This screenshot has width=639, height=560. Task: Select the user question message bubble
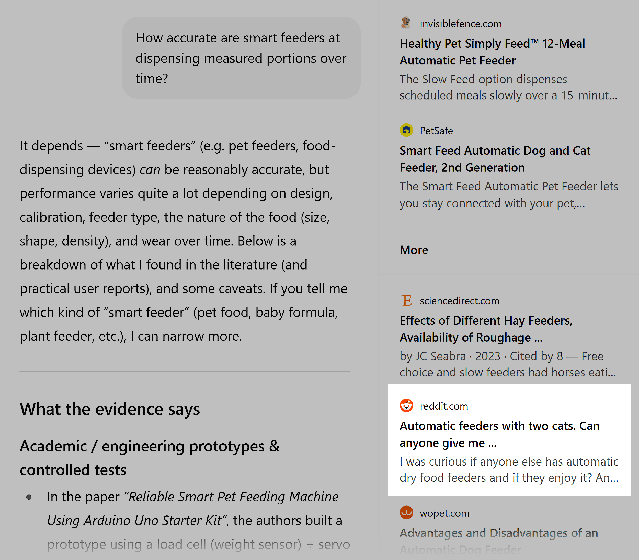pyautogui.click(x=241, y=58)
